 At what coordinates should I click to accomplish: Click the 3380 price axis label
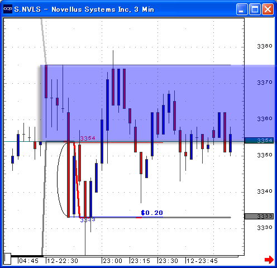(265, 46)
